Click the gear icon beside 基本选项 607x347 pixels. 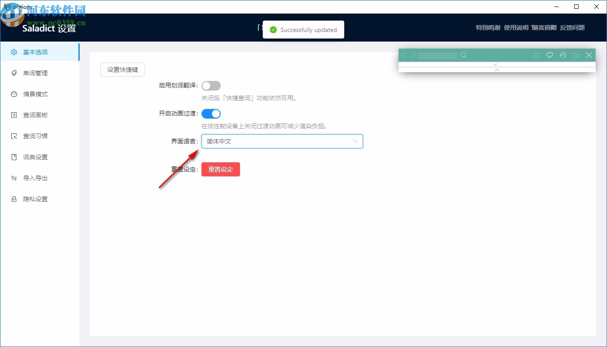pos(13,52)
